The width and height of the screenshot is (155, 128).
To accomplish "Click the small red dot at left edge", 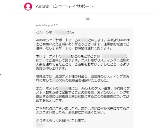I will pyautogui.click(x=1, y=75).
